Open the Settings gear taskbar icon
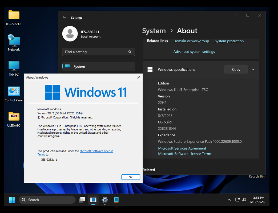The height and width of the screenshot is (213, 278). 105,200
